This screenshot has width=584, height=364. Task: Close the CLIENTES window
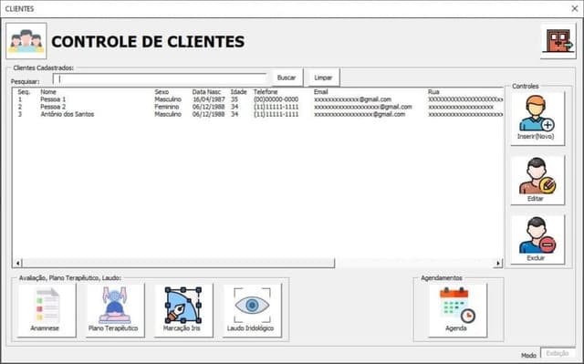[x=575, y=8]
